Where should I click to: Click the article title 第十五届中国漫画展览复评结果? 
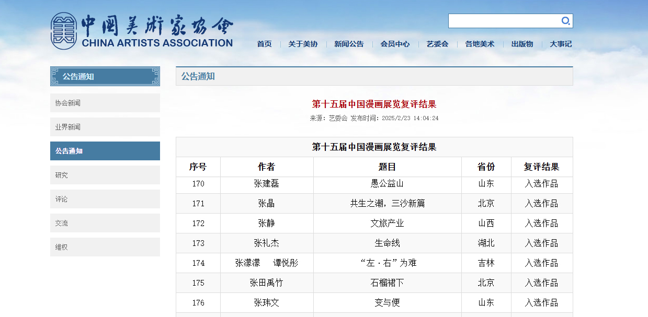tap(374, 104)
